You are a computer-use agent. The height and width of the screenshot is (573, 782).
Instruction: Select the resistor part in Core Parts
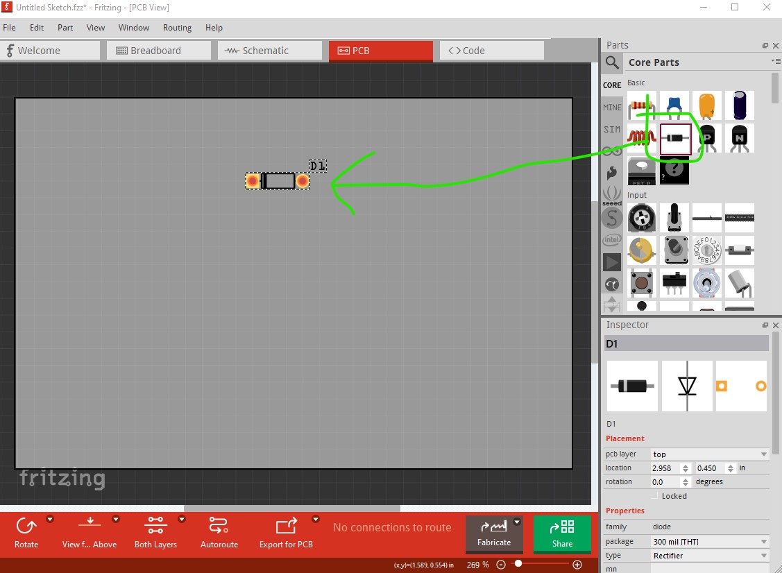[641, 106]
